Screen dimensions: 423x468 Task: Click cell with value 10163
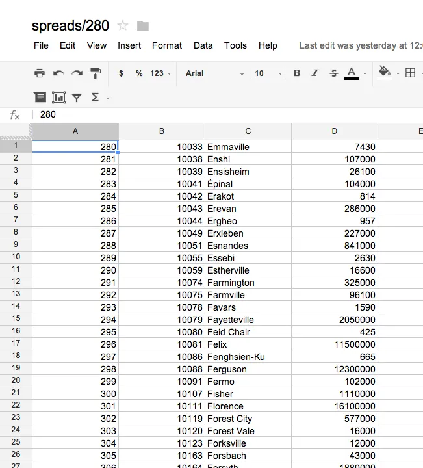click(162, 456)
